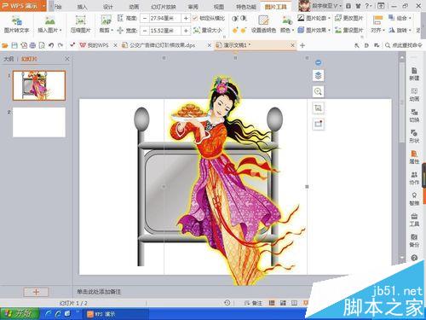The height and width of the screenshot is (320, 426).
Task: Toggle the Lock Aspect Ratio (锁定纵横比) checkbox
Action: [195, 18]
